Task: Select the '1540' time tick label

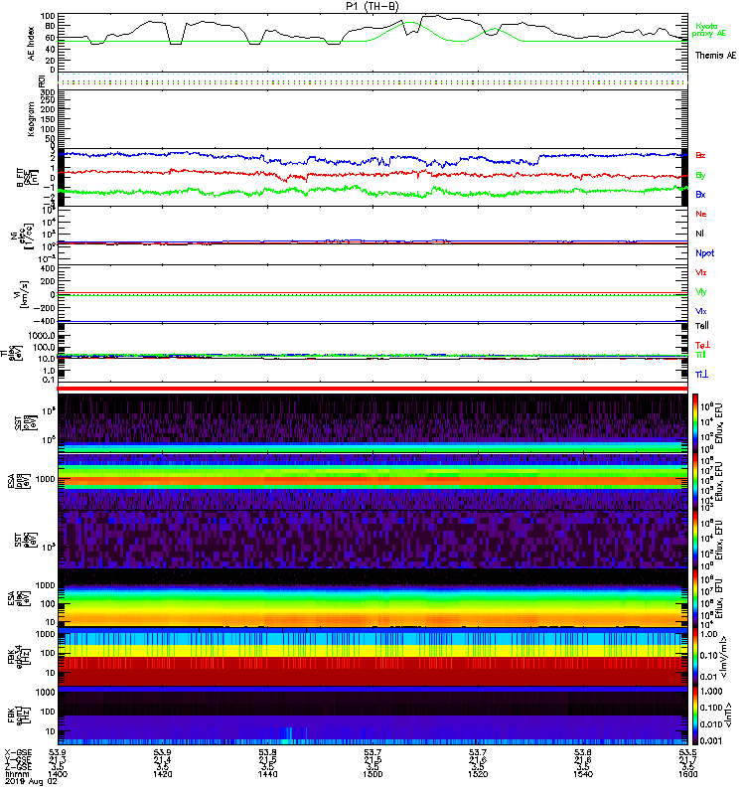Action: coord(583,774)
